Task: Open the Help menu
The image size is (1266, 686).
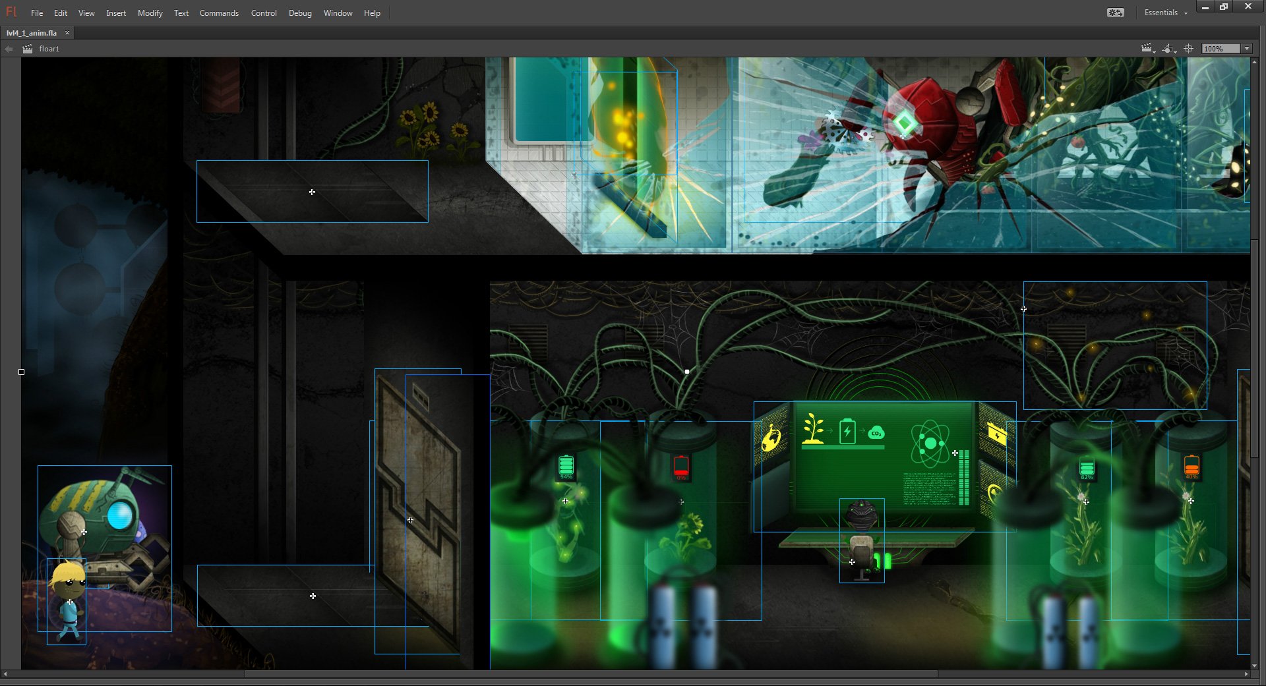Action: coord(372,13)
